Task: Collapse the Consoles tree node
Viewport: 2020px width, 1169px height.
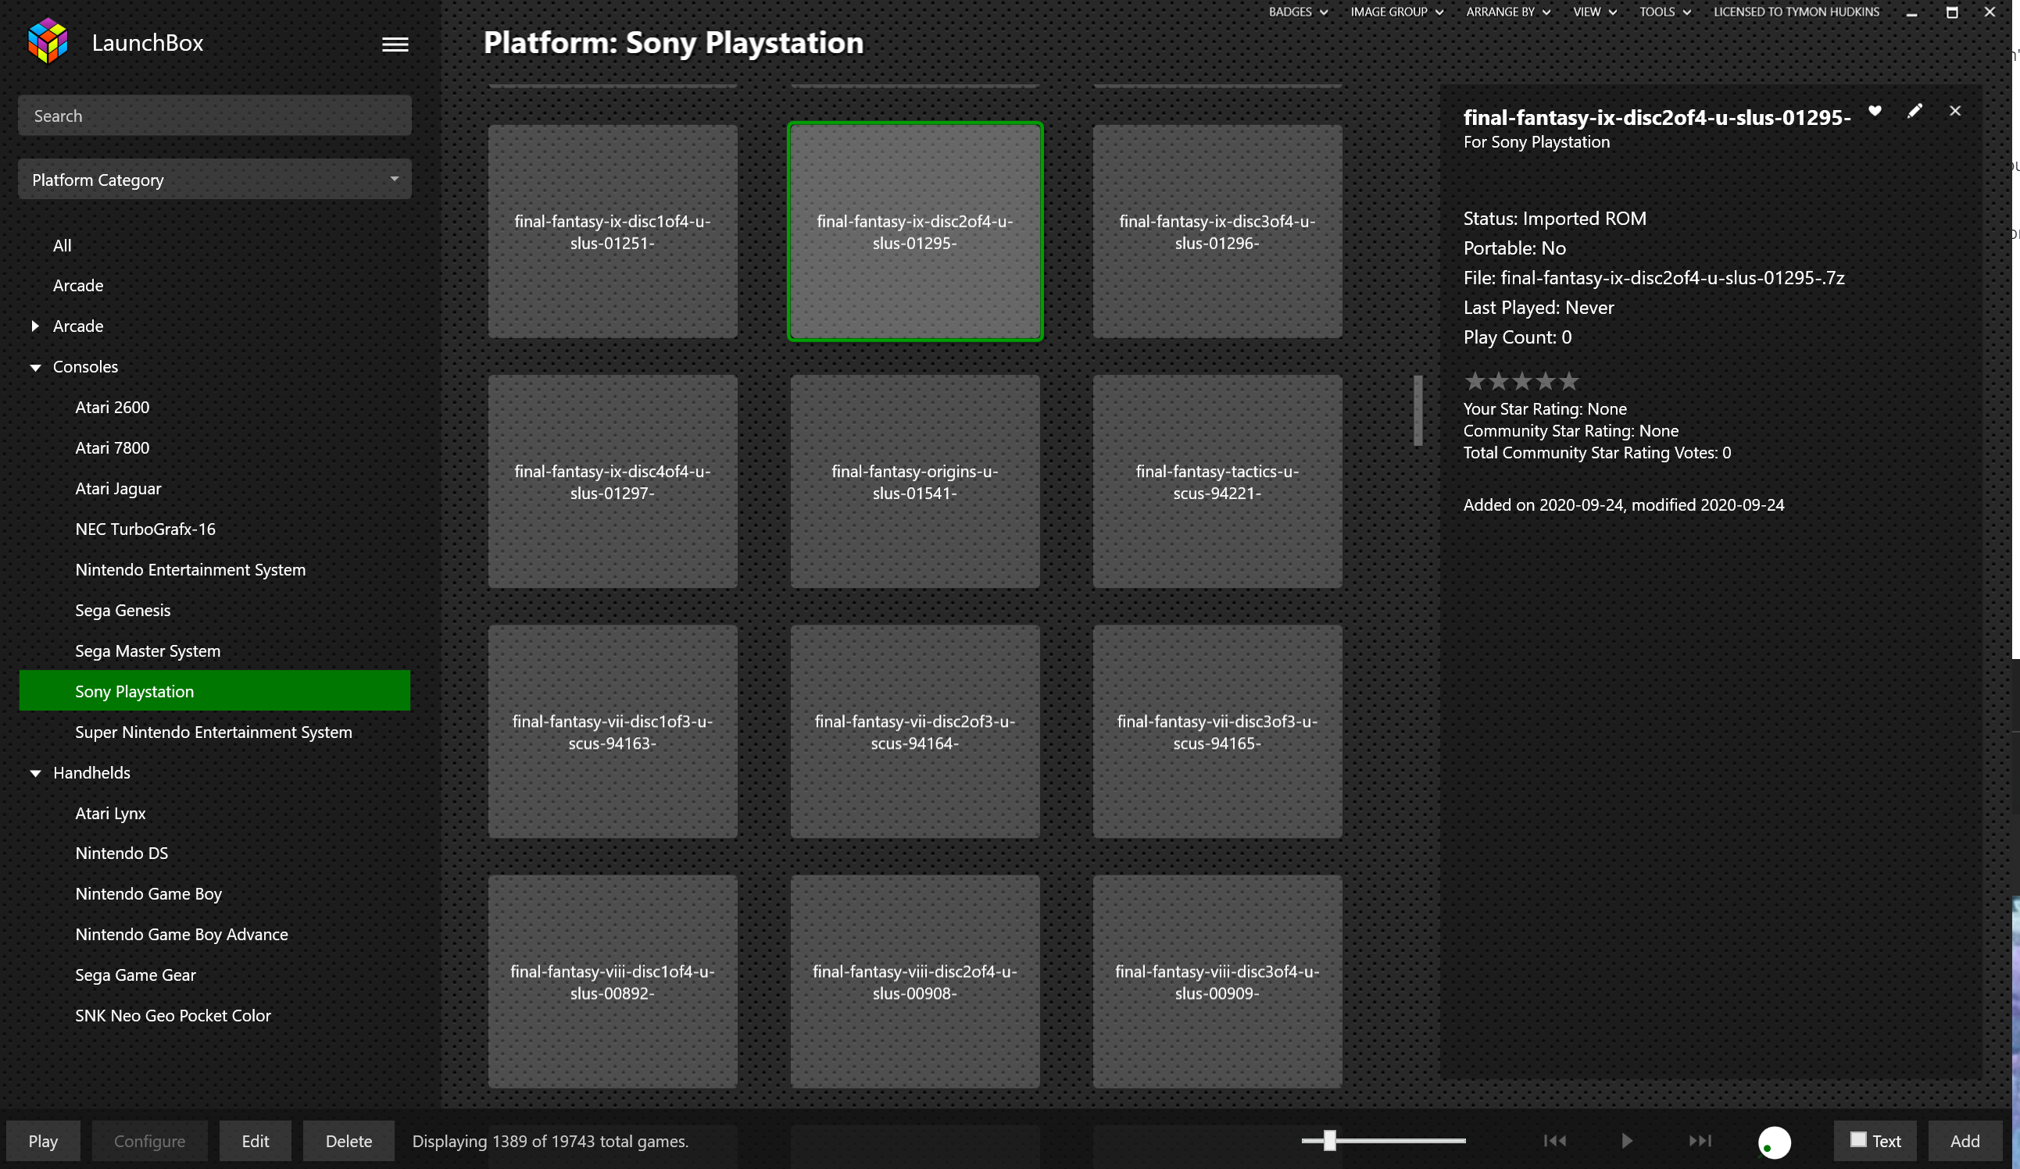Action: click(35, 367)
